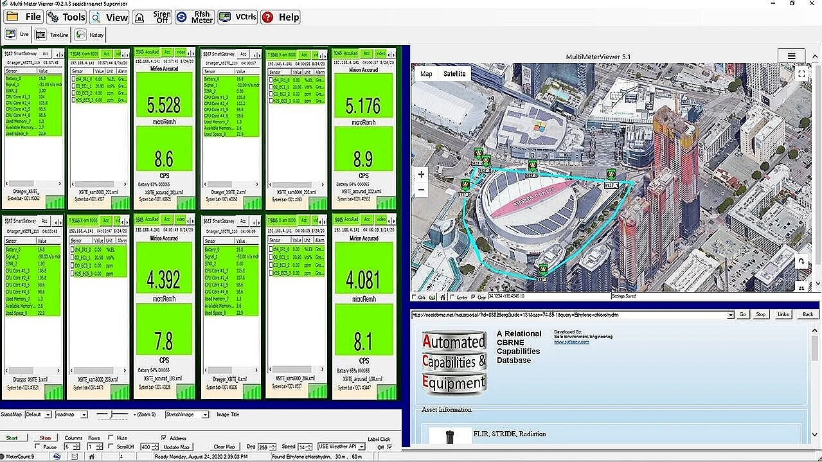Click the Help toolbar icon

280,17
